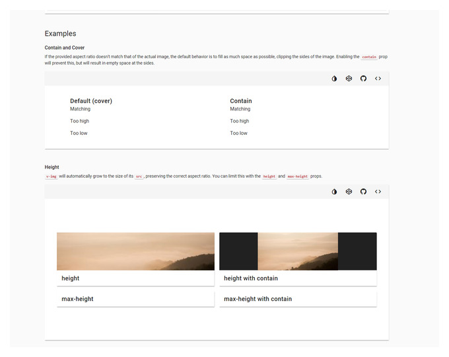Screen dimensions: 449x357
Task: Click 'Too low' under Contain
Action: pyautogui.click(x=238, y=133)
